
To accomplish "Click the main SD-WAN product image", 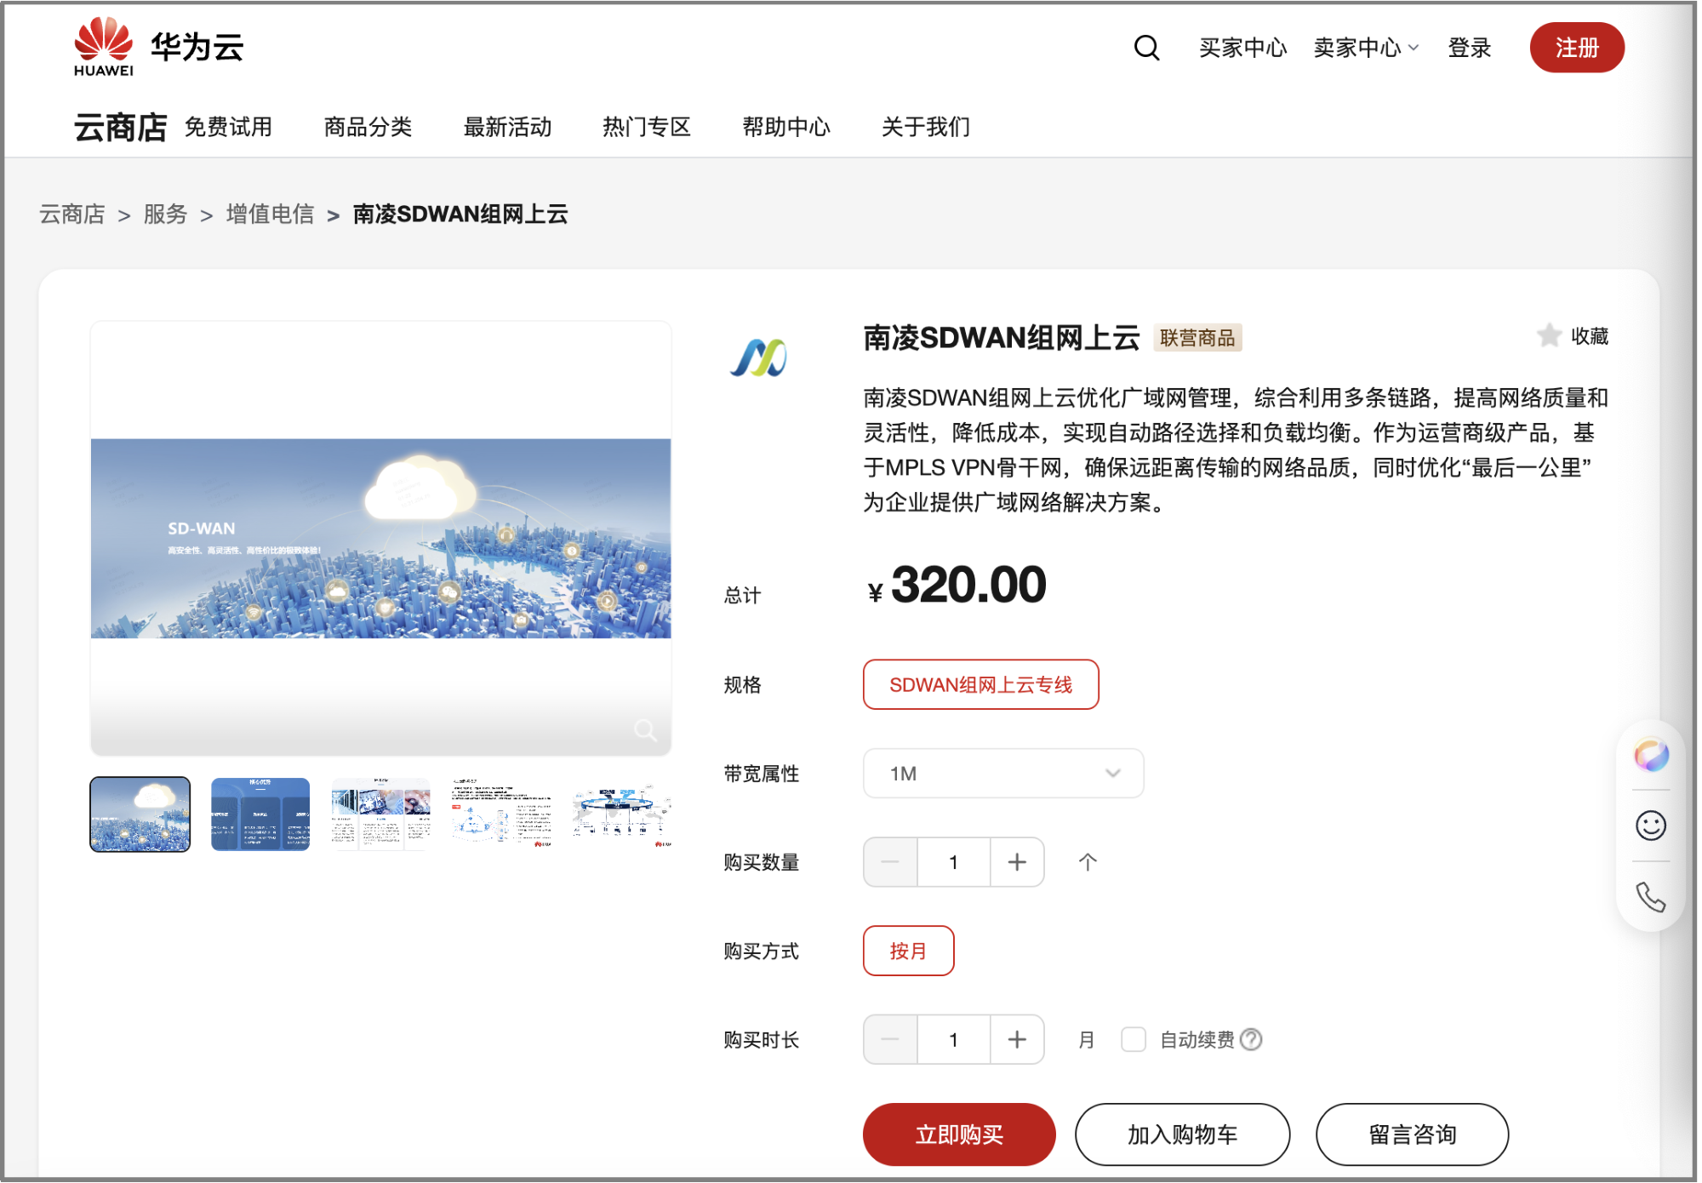I will click(380, 538).
